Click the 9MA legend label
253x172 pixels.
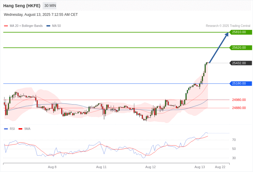[27, 129]
